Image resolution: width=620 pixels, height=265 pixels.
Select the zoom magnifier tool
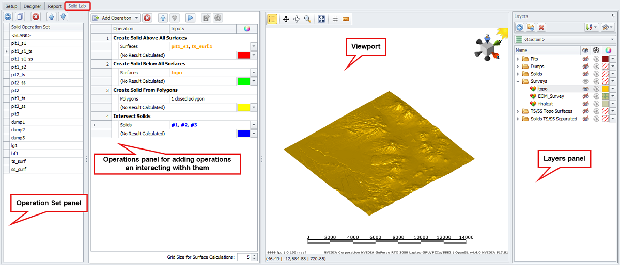coord(307,19)
